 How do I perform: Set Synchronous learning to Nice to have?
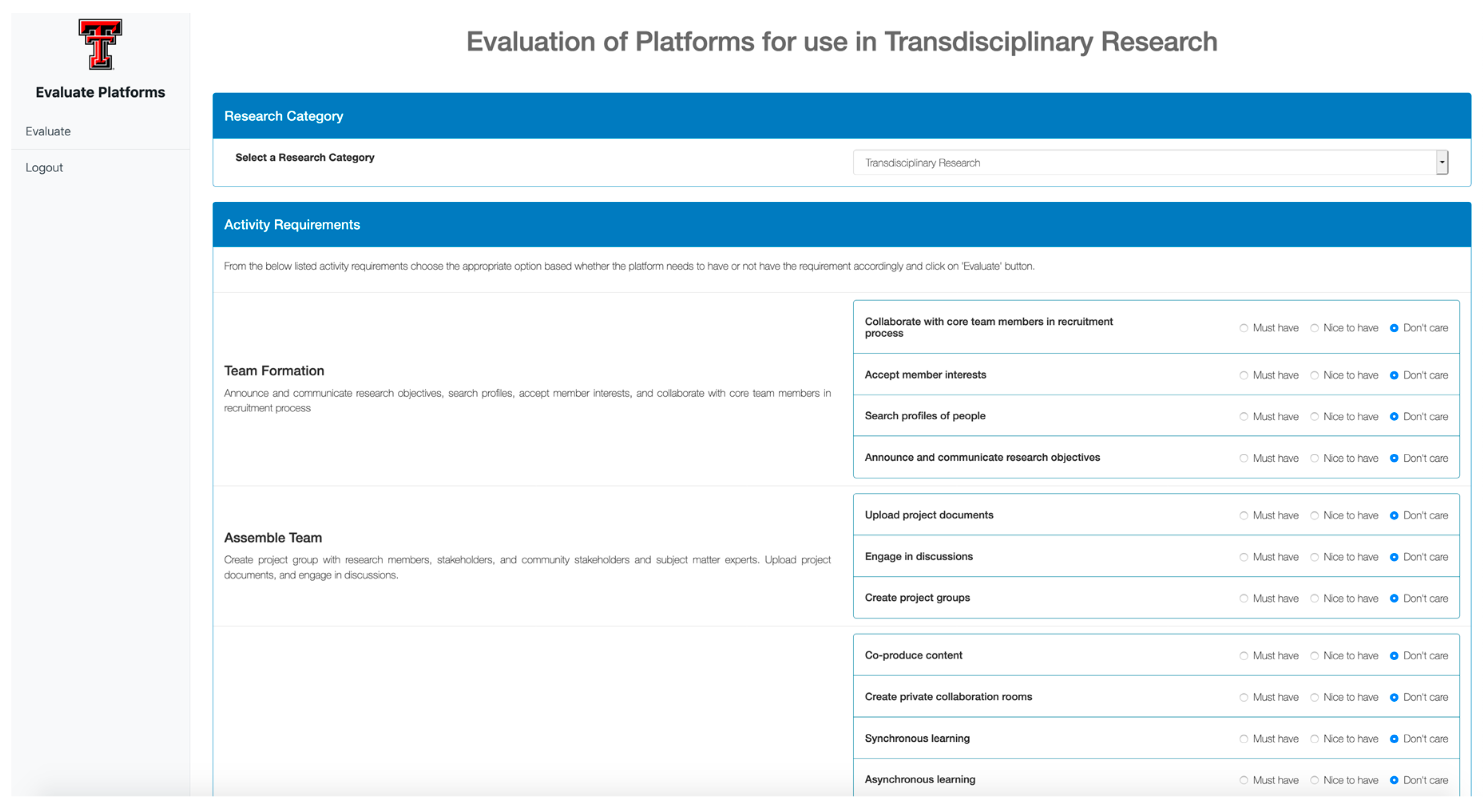(1314, 739)
